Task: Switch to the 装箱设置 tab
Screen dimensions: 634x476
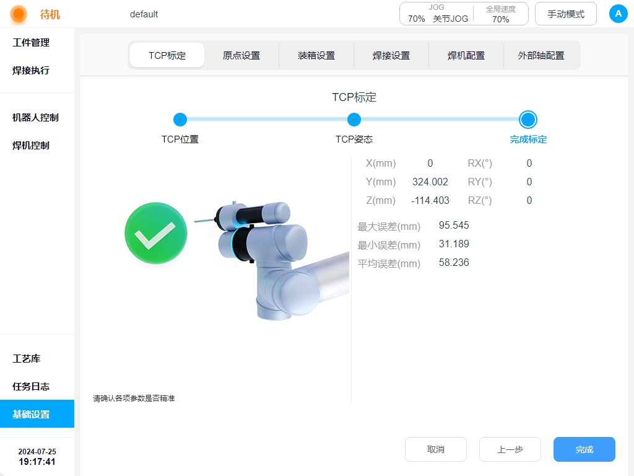Action: [316, 55]
